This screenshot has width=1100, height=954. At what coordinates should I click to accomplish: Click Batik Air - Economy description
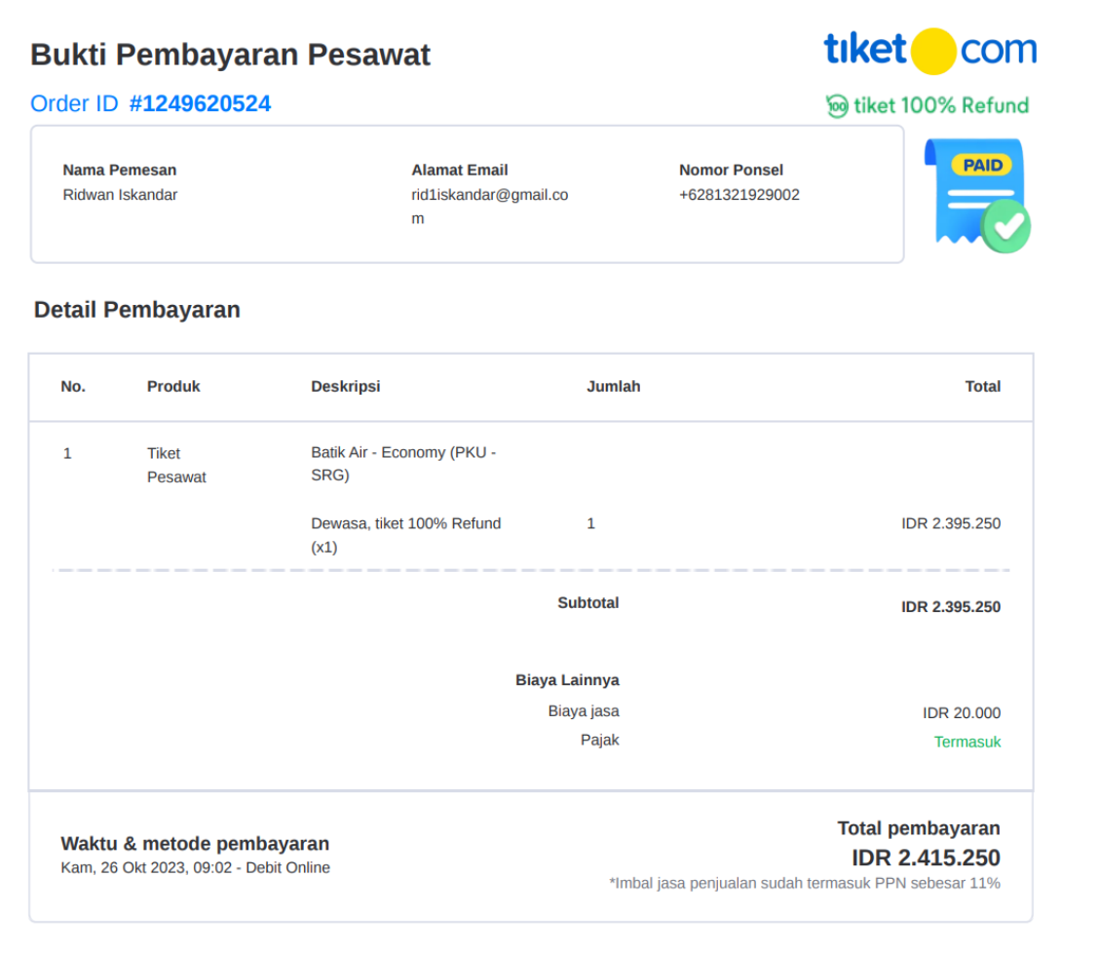(x=403, y=464)
